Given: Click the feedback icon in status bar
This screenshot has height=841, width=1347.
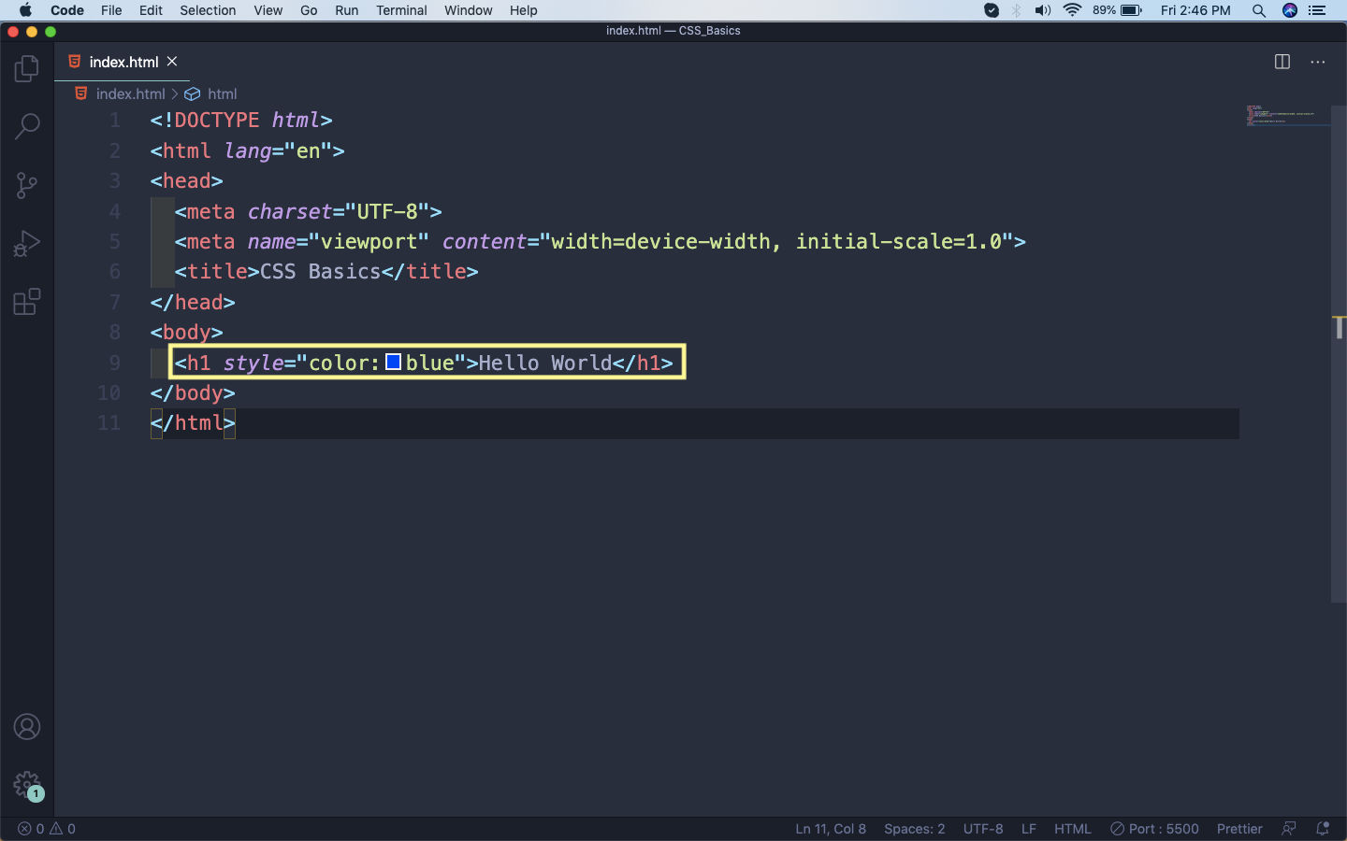Looking at the screenshot, I should (1289, 829).
